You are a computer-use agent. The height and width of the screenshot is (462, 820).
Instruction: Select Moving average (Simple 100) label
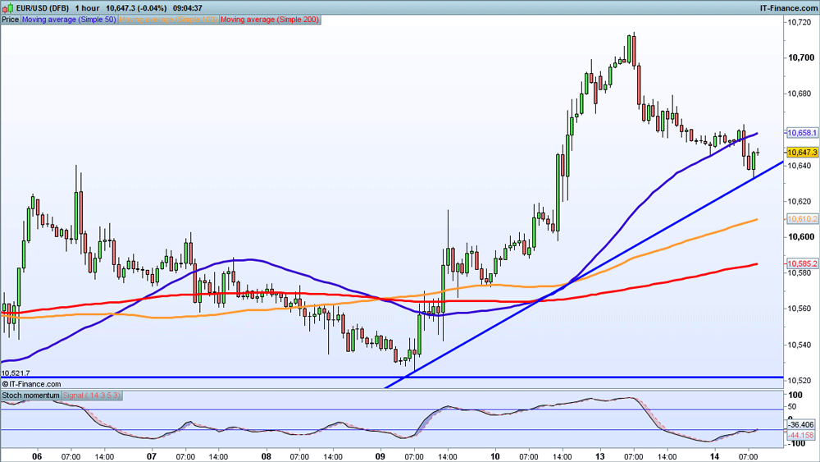[x=168, y=20]
